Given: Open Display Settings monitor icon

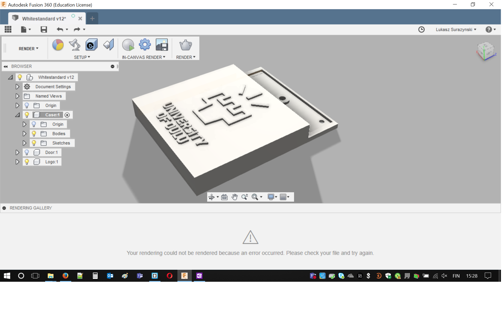Looking at the screenshot, I should point(271,197).
